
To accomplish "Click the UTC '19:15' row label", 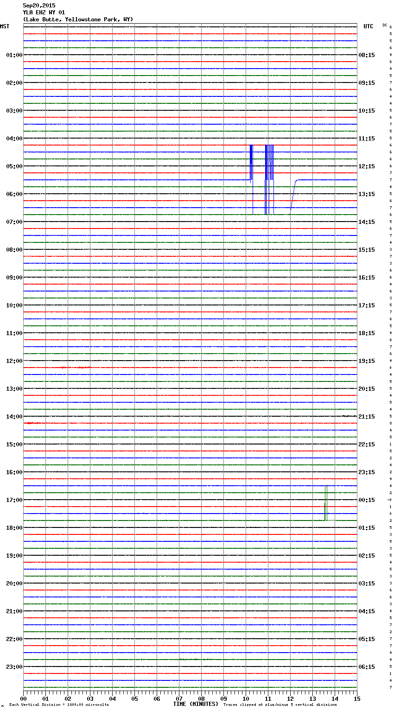I will [x=367, y=361].
